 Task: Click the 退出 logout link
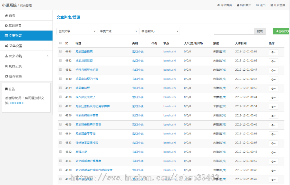pyautogui.click(x=261, y=5)
